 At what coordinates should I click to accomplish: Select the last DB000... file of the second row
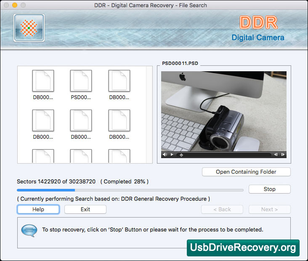point(119,121)
